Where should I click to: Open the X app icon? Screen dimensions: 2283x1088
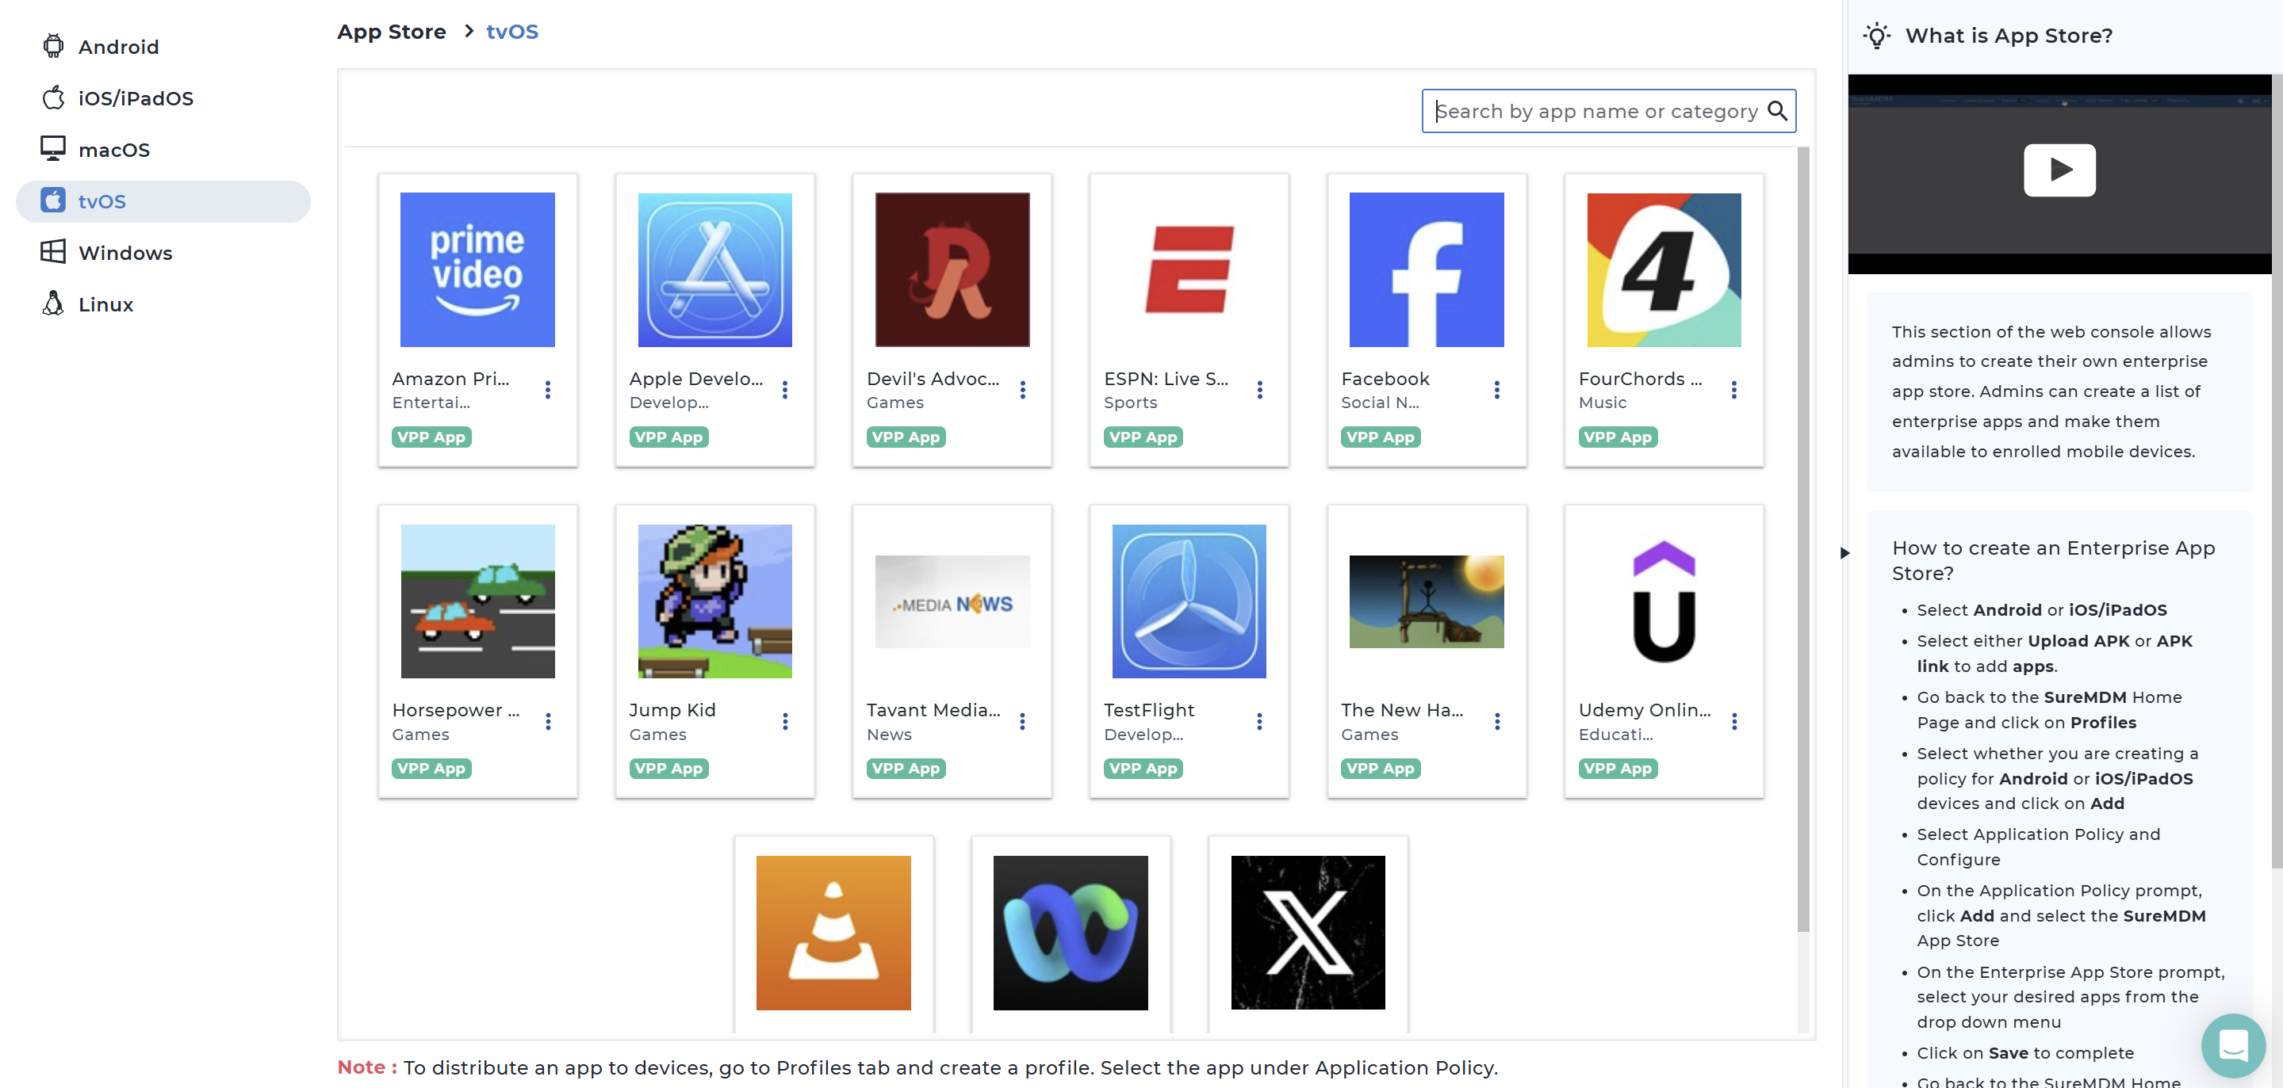point(1307,932)
